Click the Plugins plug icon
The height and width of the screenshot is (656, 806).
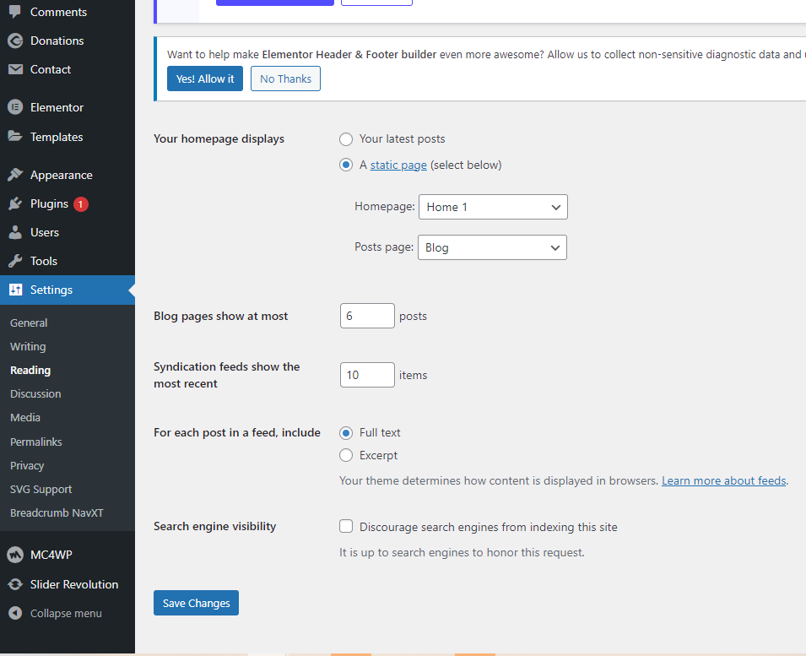coord(15,203)
